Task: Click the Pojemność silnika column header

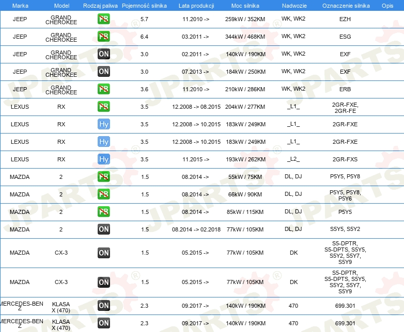Action: 144,5
